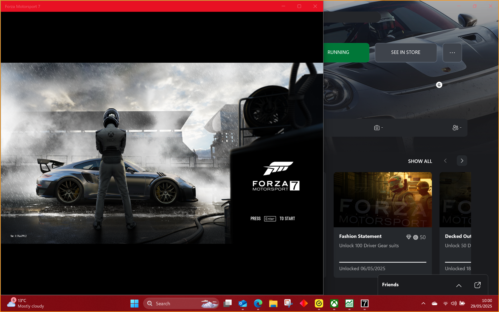The height and width of the screenshot is (312, 499).
Task: Go to next achievements with right arrow
Action: (462, 161)
